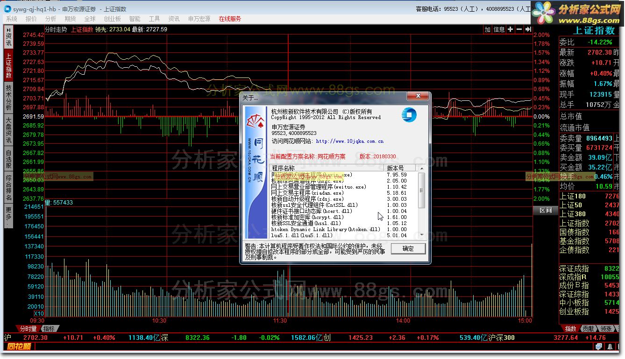Click the window-stack icon at bottom right
The width and height of the screenshot is (625, 359).
click(x=599, y=346)
